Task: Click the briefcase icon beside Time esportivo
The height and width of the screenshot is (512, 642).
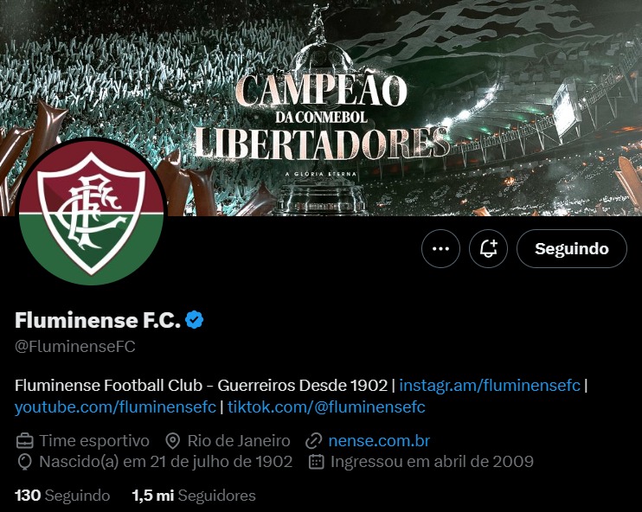Action: click(24, 441)
